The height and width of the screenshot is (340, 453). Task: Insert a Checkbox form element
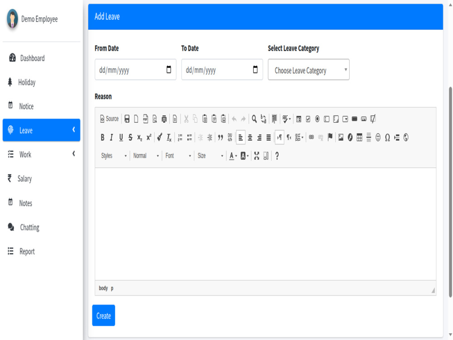point(308,119)
